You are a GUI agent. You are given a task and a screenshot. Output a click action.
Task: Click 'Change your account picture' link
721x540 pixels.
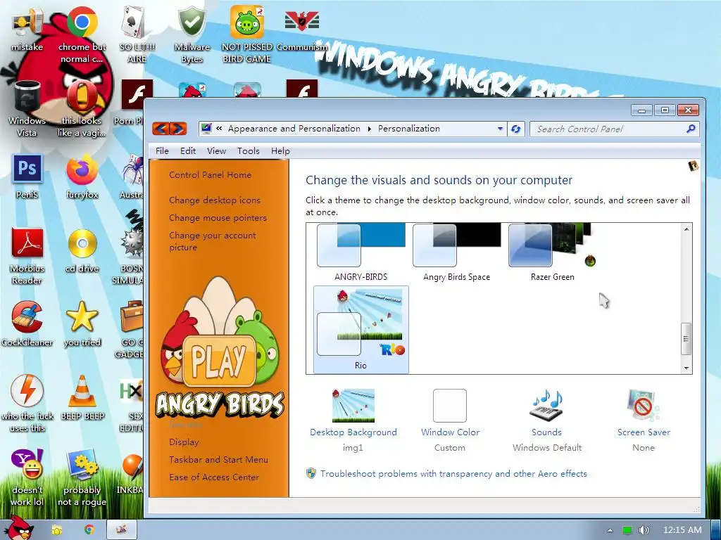213,241
